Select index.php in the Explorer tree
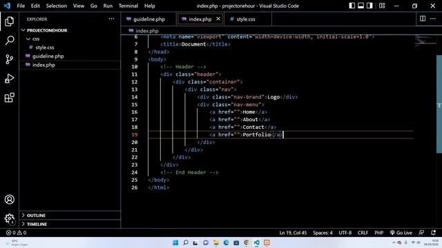Screen dimensions: 442x248 pyautogui.click(x=70, y=65)
